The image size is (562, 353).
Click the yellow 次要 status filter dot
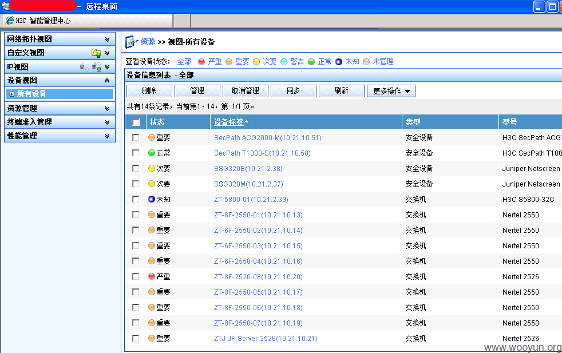[256, 62]
